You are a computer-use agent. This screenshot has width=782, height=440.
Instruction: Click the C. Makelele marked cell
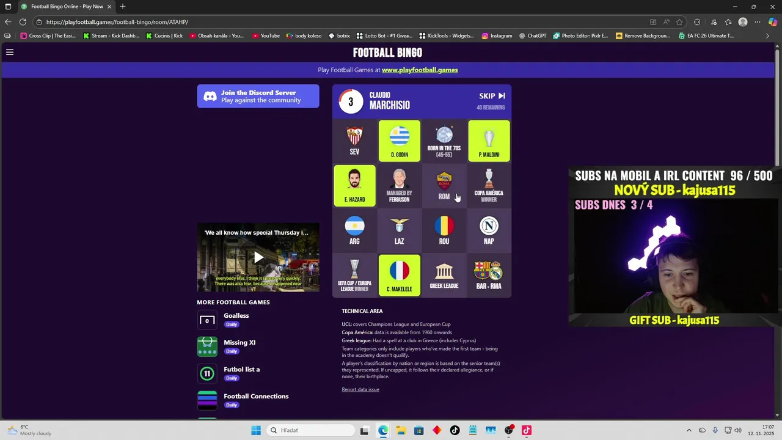[400, 275]
